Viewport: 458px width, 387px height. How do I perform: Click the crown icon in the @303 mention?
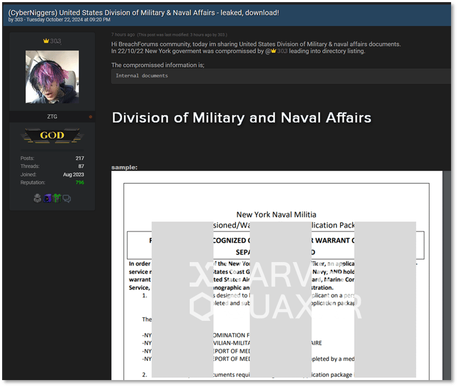click(274, 51)
